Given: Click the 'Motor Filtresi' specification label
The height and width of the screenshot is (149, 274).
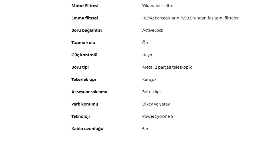Looking at the screenshot, I should click(85, 6).
